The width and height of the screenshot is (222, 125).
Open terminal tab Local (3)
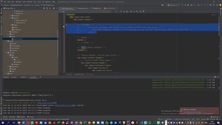tap(23, 77)
